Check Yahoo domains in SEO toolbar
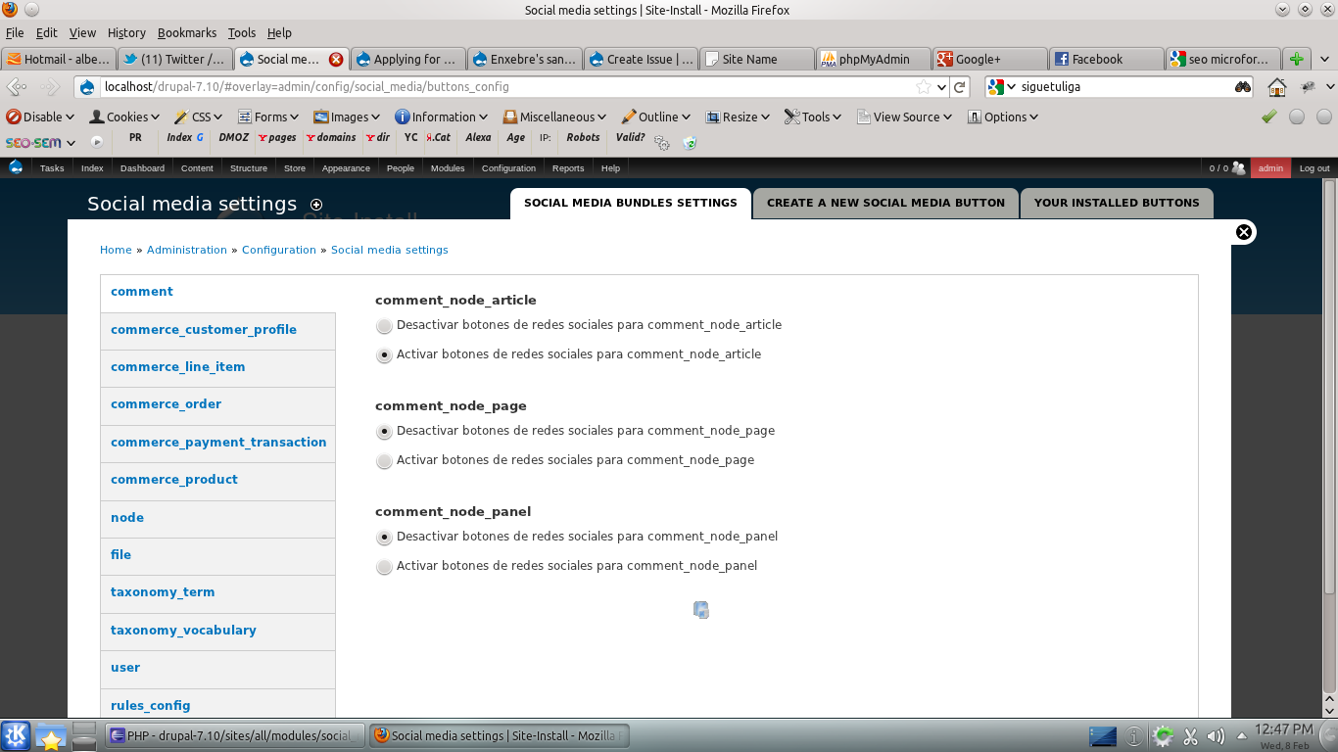The width and height of the screenshot is (1338, 752). tap(331, 138)
